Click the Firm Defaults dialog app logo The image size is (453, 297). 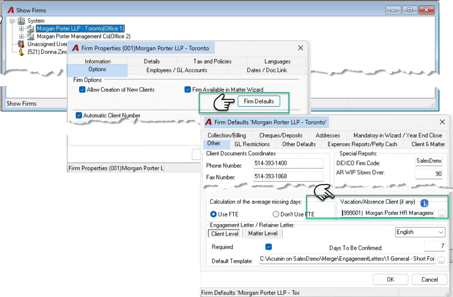[208, 122]
